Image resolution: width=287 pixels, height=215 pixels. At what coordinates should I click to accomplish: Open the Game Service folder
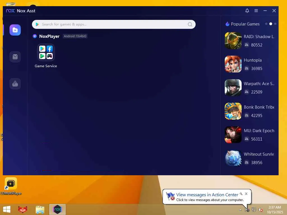click(x=46, y=52)
